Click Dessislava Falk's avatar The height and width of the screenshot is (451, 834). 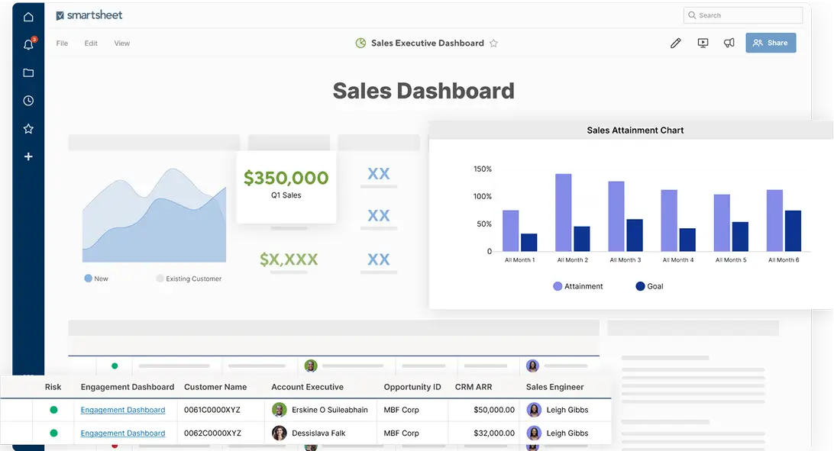(x=280, y=433)
